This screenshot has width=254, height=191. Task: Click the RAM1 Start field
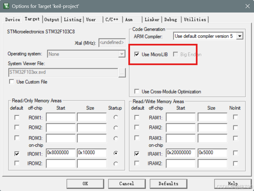coord(181,117)
